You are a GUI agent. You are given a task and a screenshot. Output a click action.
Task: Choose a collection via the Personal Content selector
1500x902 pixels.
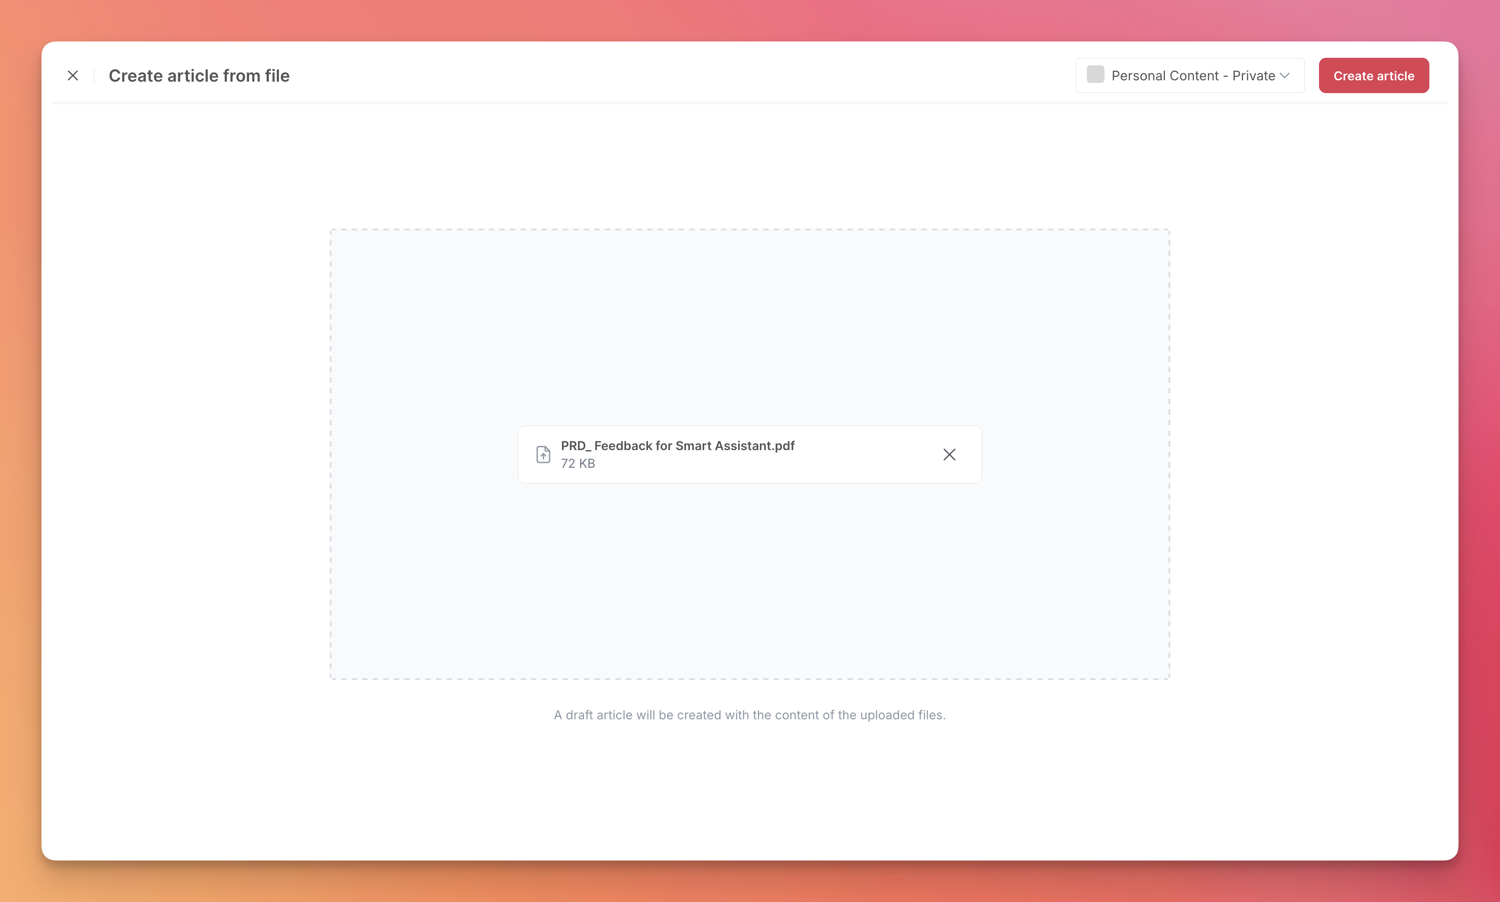tap(1189, 75)
